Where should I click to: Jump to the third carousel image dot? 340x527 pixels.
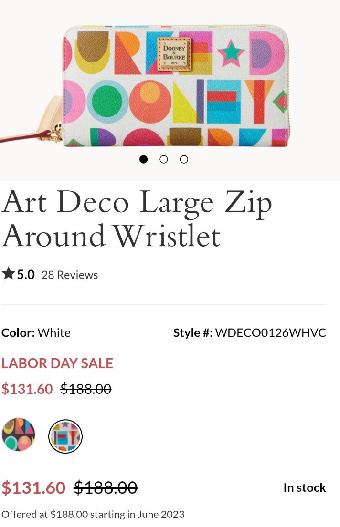184,159
